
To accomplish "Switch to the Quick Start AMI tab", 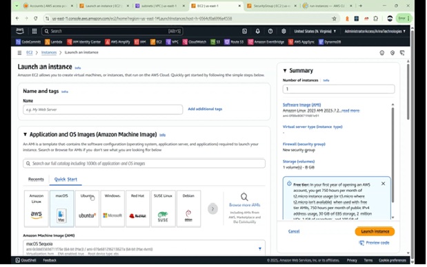I will click(66, 180).
